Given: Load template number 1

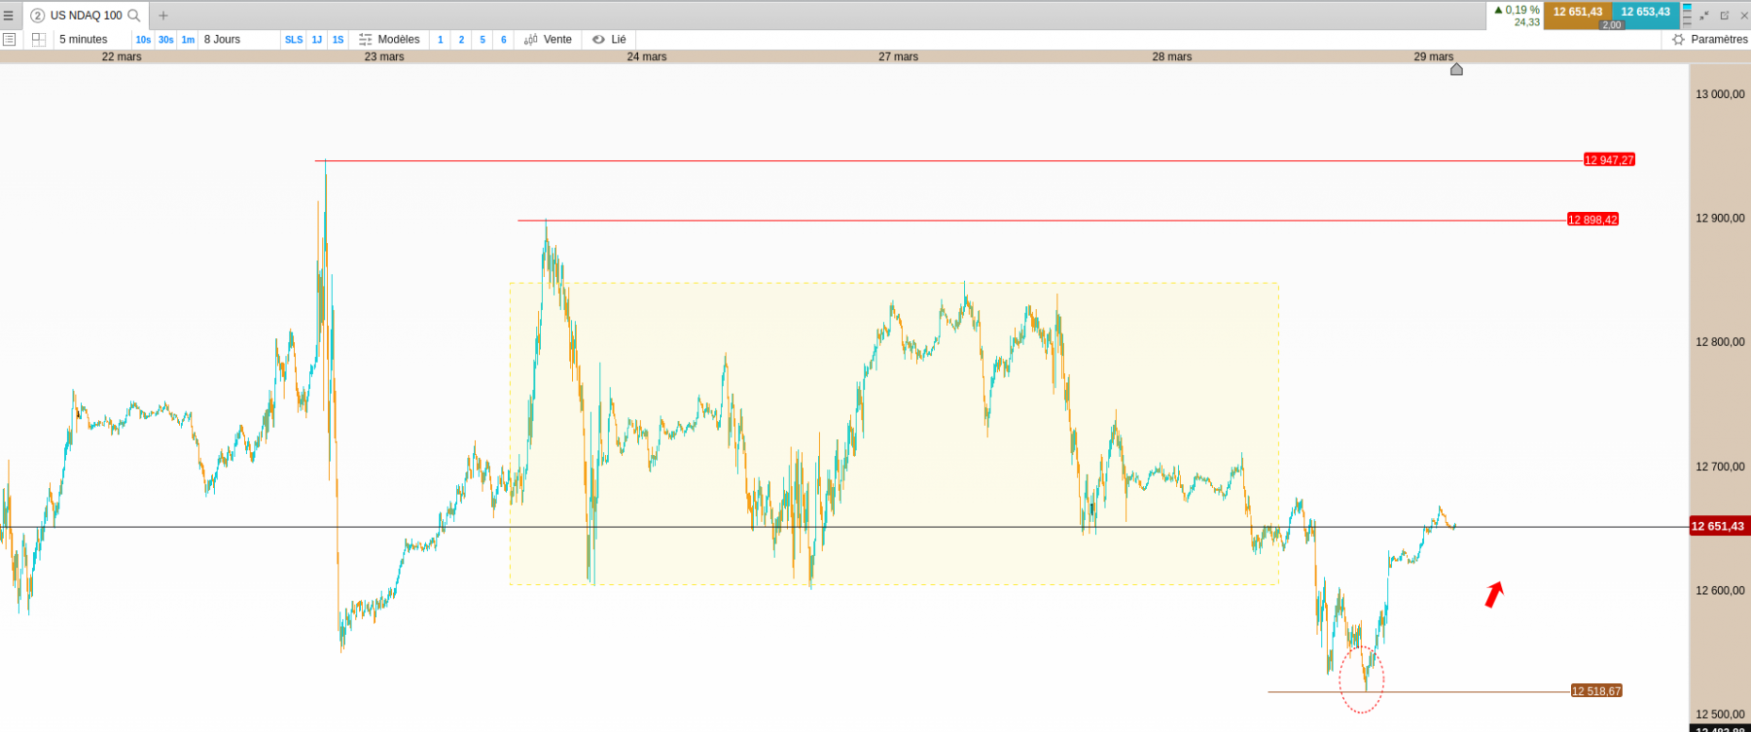Looking at the screenshot, I should point(441,40).
